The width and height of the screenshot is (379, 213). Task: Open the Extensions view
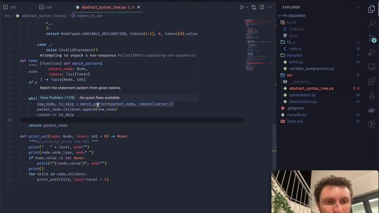(371, 81)
